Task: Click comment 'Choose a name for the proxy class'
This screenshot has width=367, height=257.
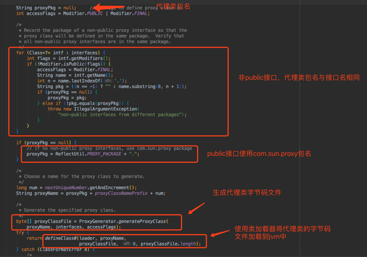Action: (82, 176)
